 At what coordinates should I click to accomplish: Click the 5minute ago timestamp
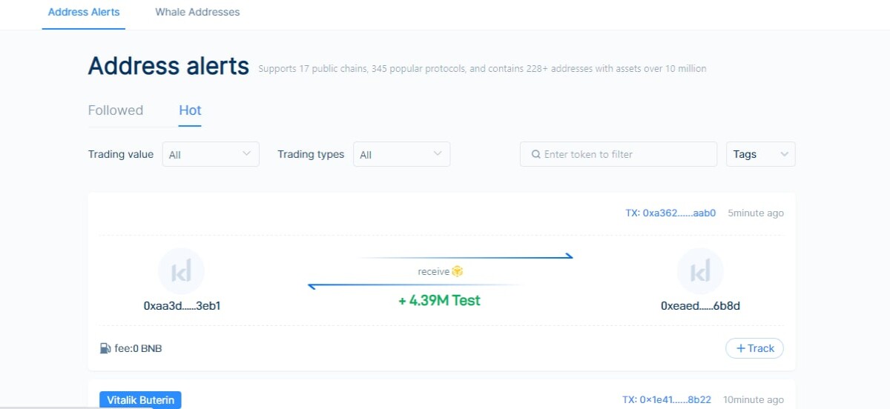point(756,213)
